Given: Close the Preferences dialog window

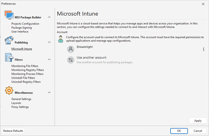Looking at the screenshot, I should pyautogui.click(x=203, y=4).
